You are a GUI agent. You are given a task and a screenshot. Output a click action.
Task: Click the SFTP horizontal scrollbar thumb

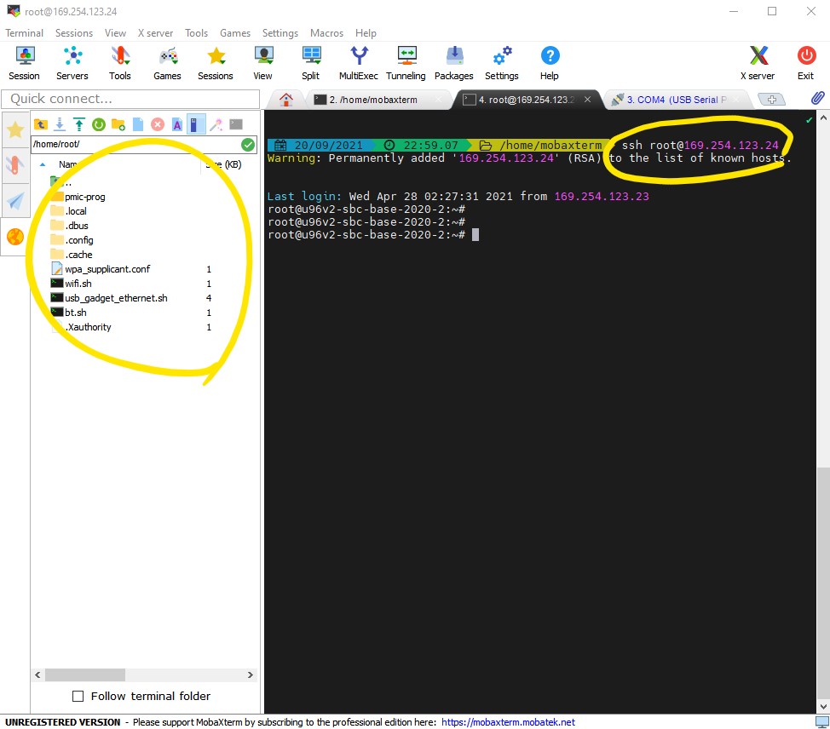coord(85,674)
